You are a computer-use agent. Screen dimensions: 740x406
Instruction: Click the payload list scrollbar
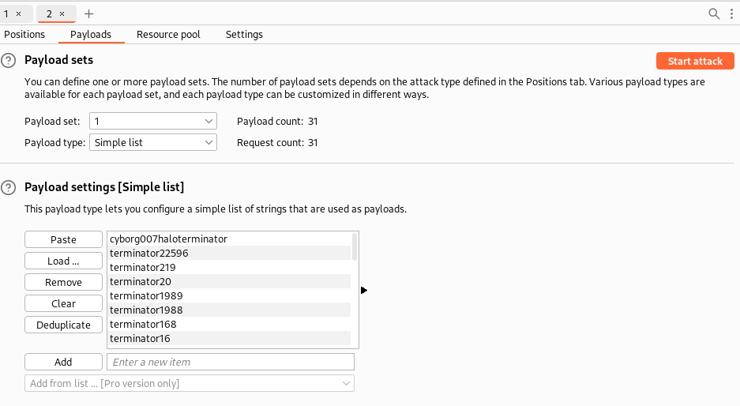tap(355, 247)
